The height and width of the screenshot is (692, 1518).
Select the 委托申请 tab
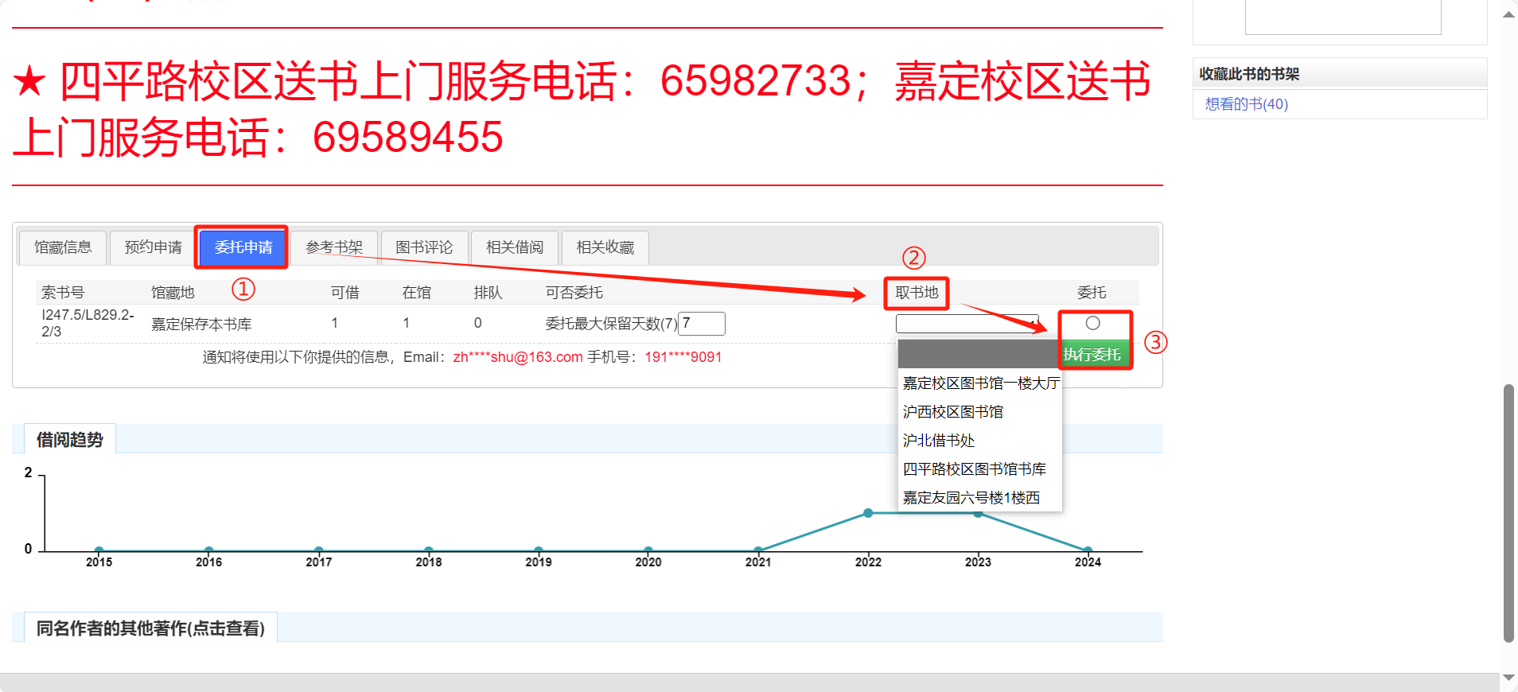(x=243, y=247)
